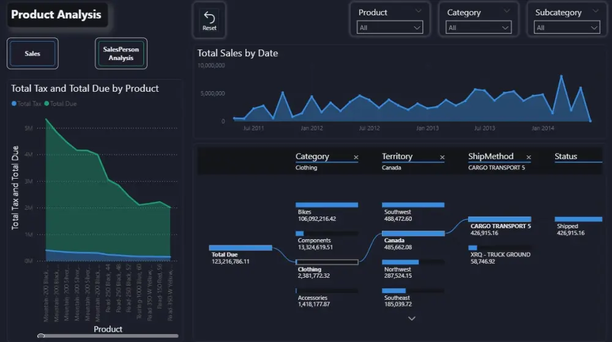Remove the Territory level with its X

tap(442, 157)
